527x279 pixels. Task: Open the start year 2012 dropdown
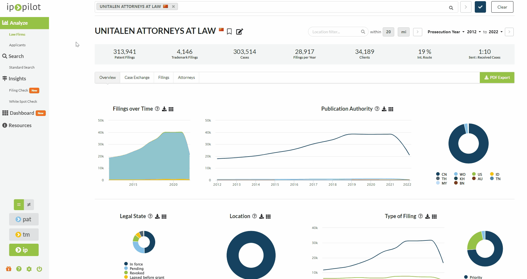coord(474,32)
